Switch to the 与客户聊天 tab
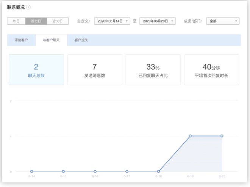The height and width of the screenshot is (187, 250). [51, 40]
